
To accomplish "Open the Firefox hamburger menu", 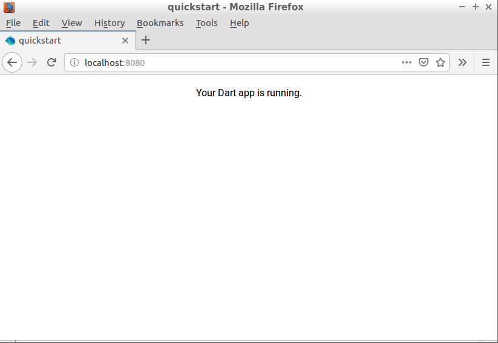I will point(486,62).
